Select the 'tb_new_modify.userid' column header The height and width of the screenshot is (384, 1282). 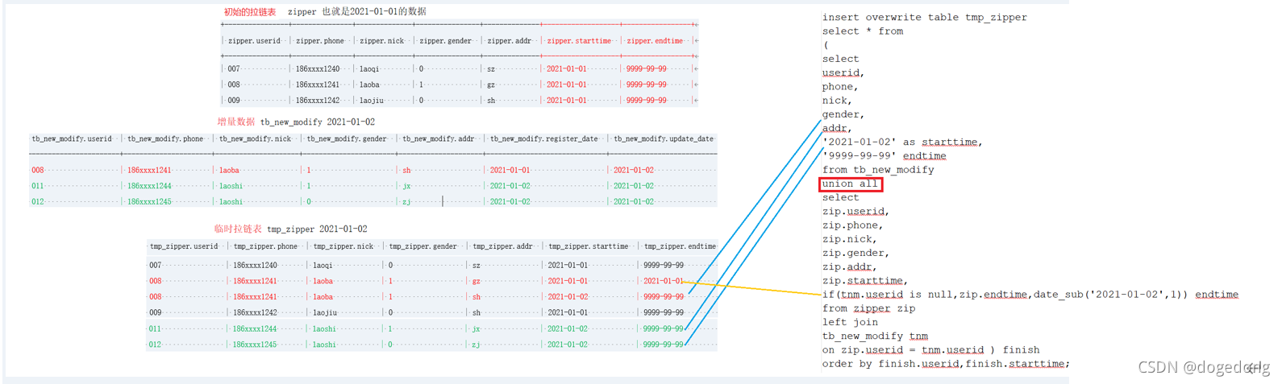[x=72, y=139]
